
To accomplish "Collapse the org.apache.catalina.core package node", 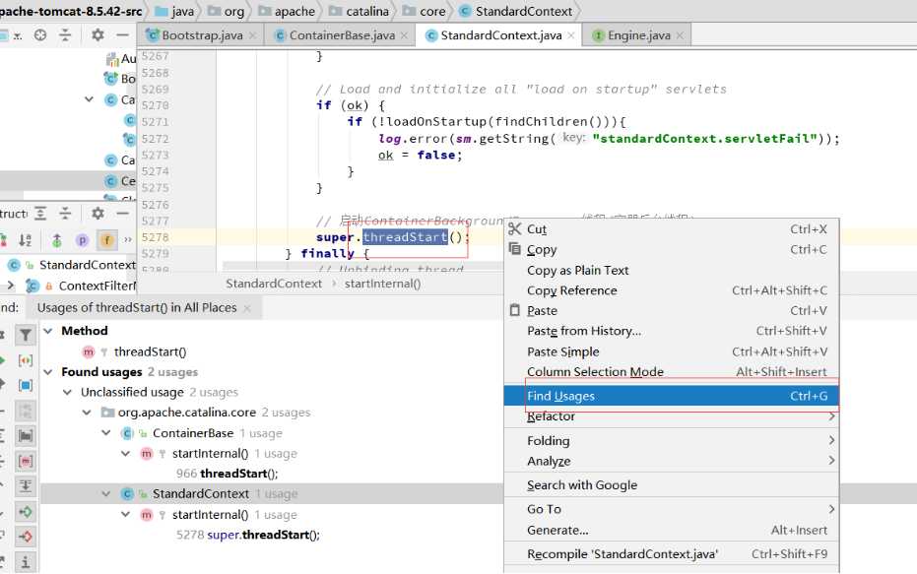I will pyautogui.click(x=87, y=413).
